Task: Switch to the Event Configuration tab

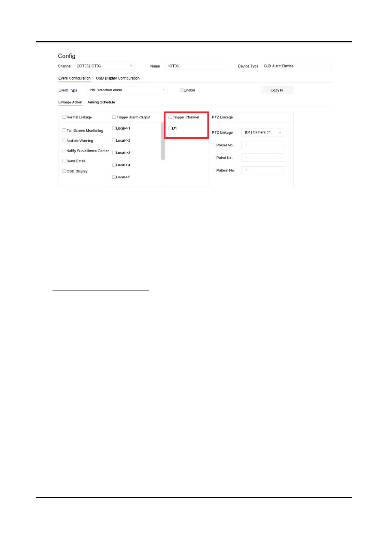Action: coord(74,78)
